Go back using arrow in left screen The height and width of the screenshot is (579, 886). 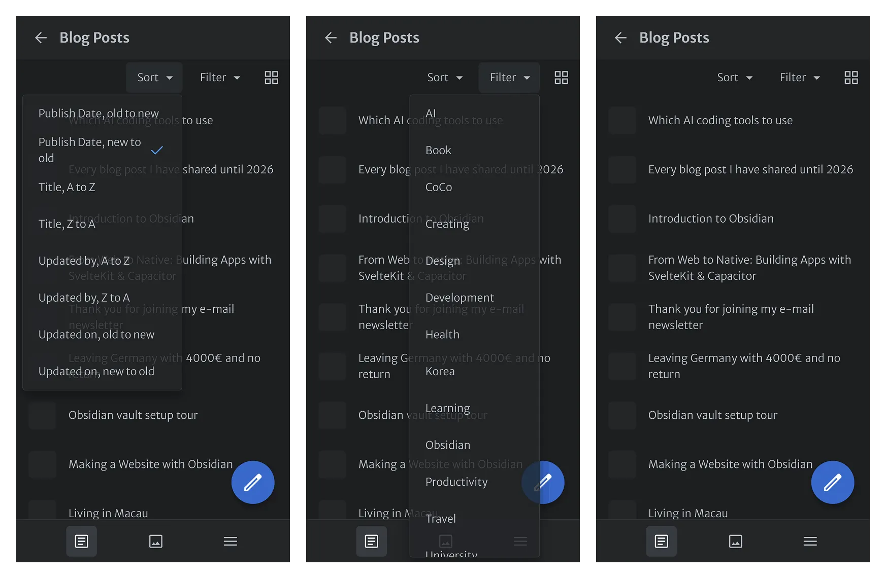[41, 38]
